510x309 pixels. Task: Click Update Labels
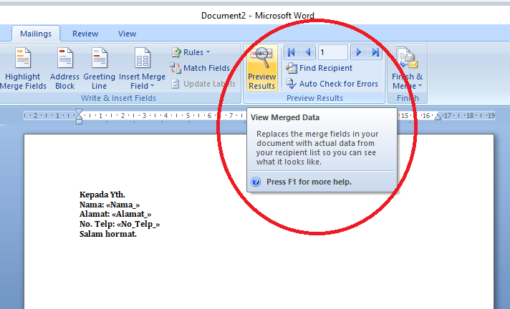click(x=203, y=84)
